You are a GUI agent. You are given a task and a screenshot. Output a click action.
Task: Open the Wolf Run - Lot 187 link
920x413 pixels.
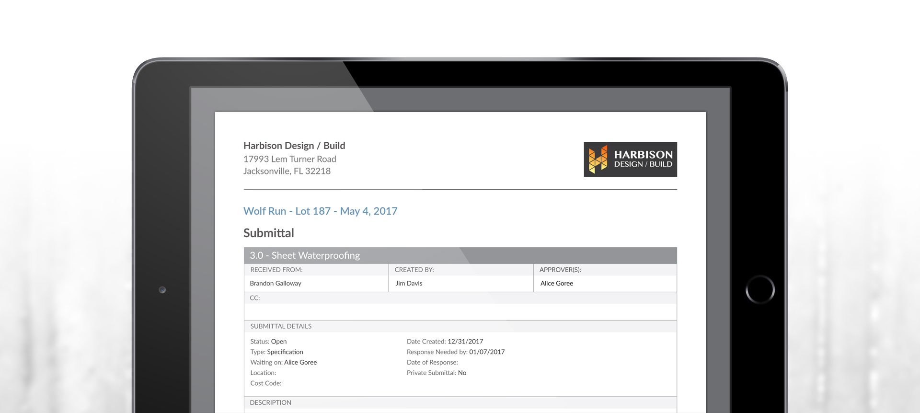320,211
